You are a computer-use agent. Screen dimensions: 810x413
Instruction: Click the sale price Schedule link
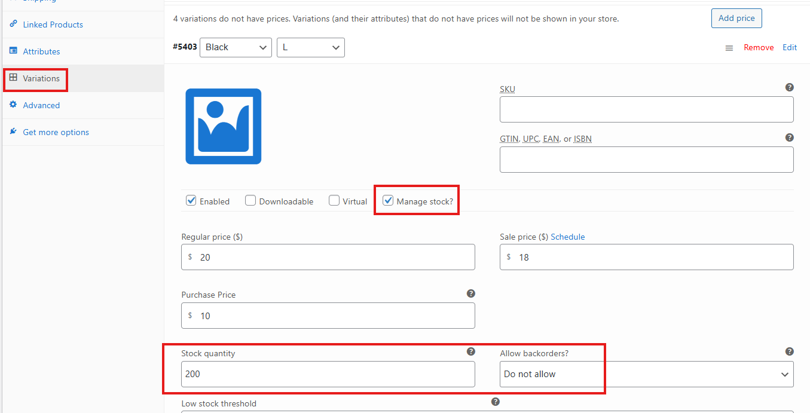tap(568, 237)
